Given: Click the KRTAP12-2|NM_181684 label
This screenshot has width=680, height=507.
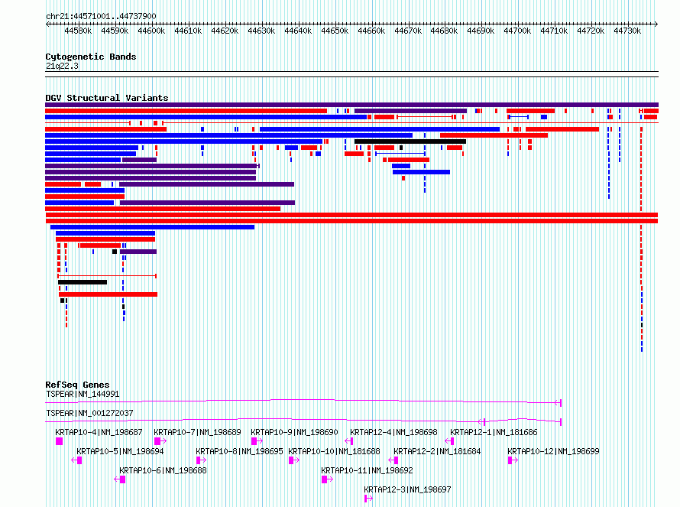Looking at the screenshot, I should 437,451.
